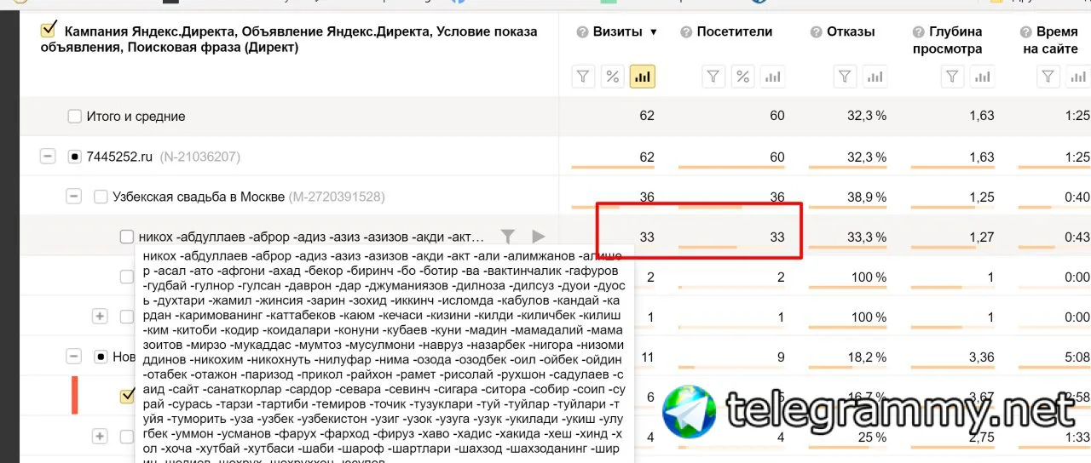The image size is (1091, 463).
Task: Open the filter icon under Отказы column
Action: click(x=844, y=77)
